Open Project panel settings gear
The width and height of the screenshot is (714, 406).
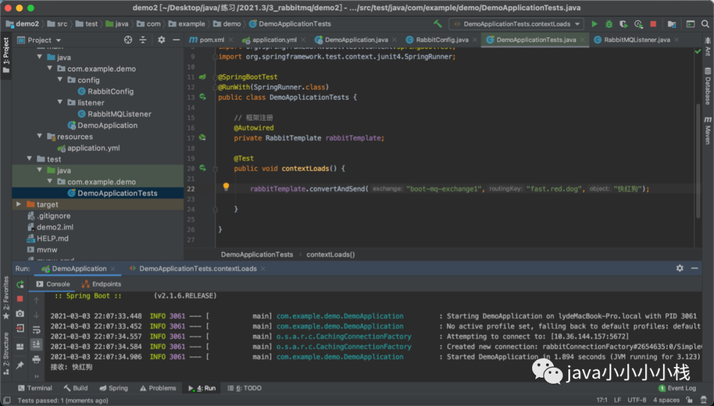click(x=161, y=40)
